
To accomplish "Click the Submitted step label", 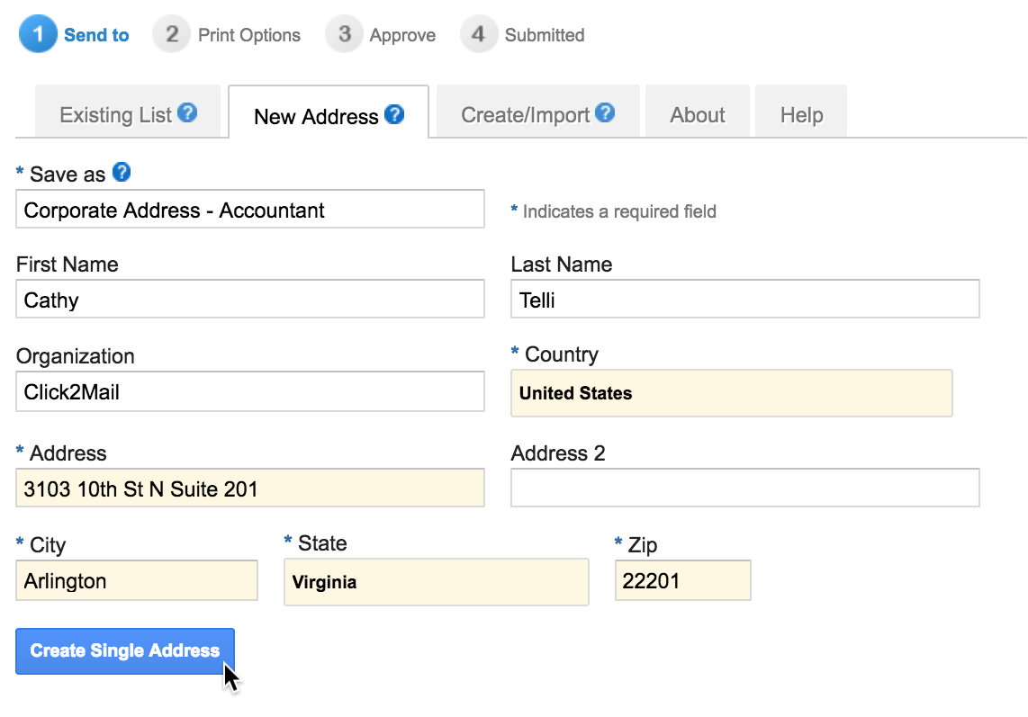I will click(x=545, y=35).
